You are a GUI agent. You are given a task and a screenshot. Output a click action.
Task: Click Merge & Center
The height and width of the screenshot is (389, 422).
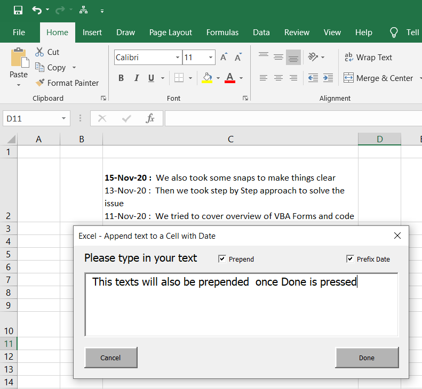click(x=378, y=78)
